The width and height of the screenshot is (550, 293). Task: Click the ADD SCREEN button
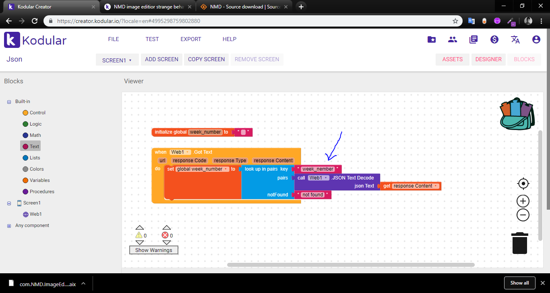click(x=161, y=59)
